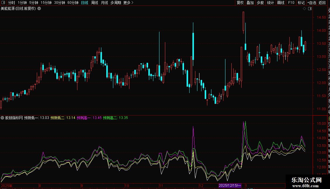The width and height of the screenshot is (330, 189).
Task: Click the 预测高一: 13.45 indicator value
Action: click(89, 118)
